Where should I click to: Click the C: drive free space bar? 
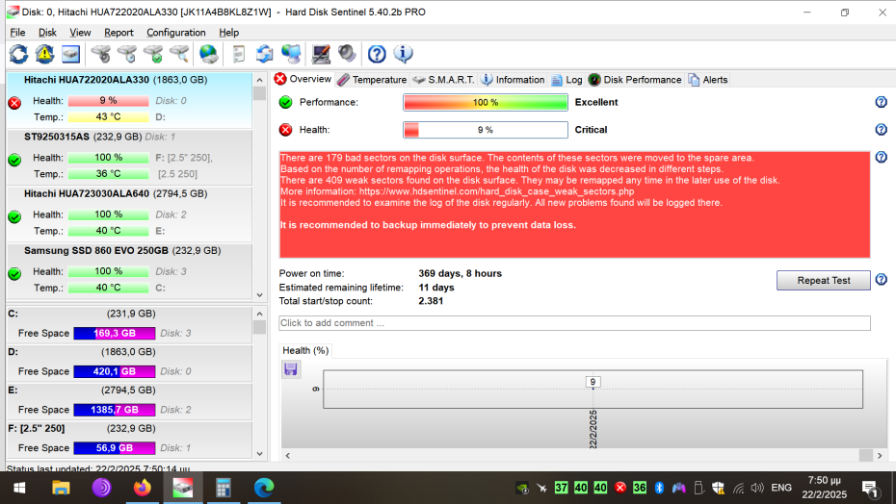(115, 334)
